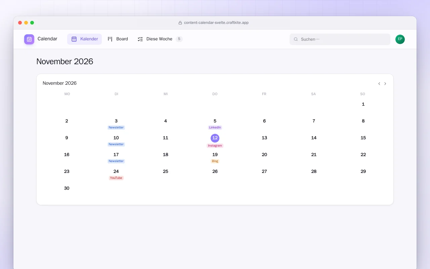
Task: Open the Newsletter tag on November 10
Action: [x=116, y=144]
